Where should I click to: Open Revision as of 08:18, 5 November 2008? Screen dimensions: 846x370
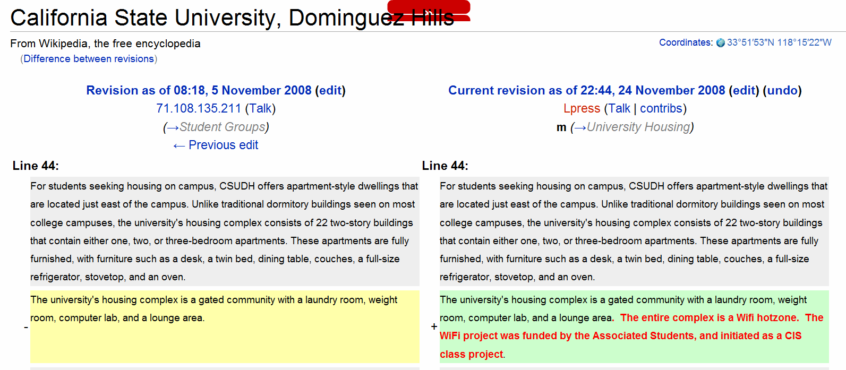pos(199,90)
